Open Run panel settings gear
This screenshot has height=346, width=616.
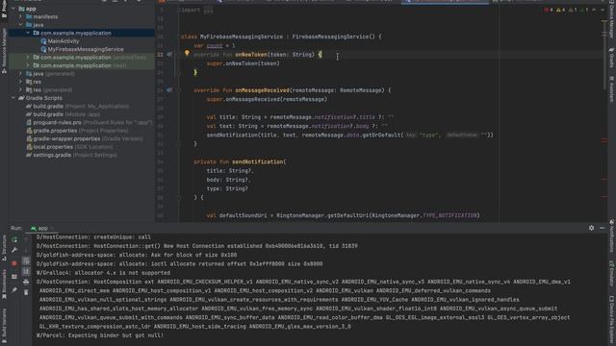pos(591,228)
